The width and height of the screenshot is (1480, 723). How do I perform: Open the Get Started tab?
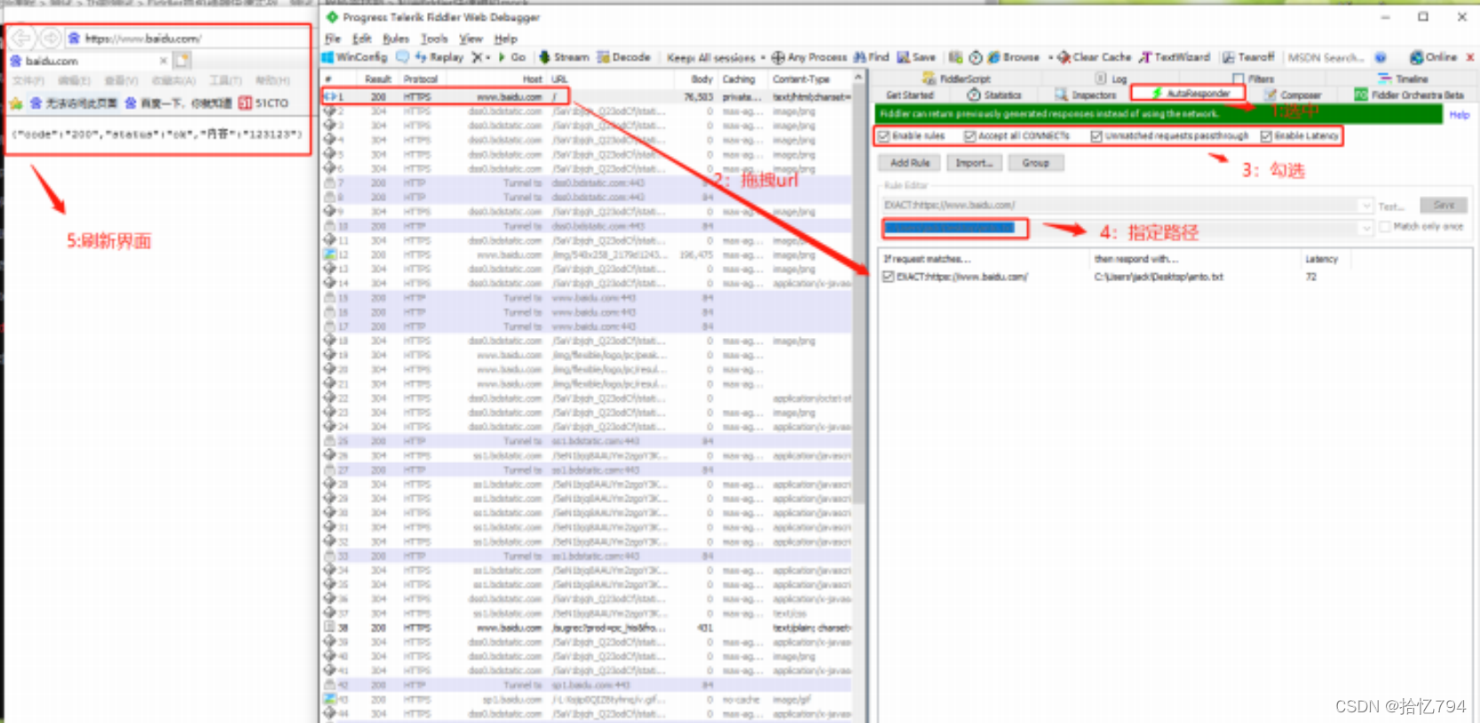910,95
